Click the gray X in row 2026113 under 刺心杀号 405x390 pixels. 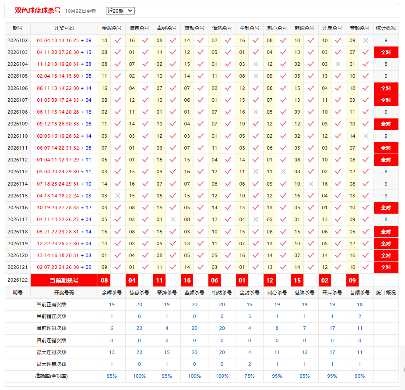[283, 172]
